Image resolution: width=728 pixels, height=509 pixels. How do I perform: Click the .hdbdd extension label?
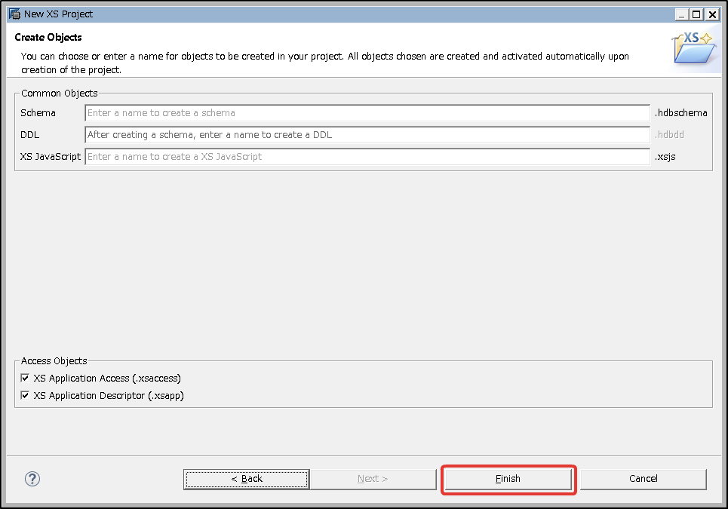point(669,134)
